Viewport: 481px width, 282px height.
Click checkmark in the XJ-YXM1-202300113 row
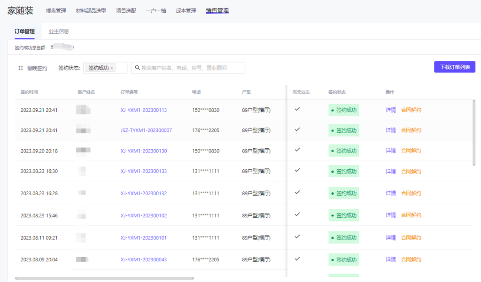point(297,109)
